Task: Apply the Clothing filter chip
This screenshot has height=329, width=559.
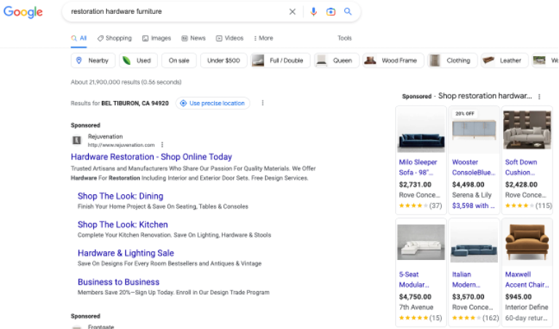Action: tap(453, 60)
